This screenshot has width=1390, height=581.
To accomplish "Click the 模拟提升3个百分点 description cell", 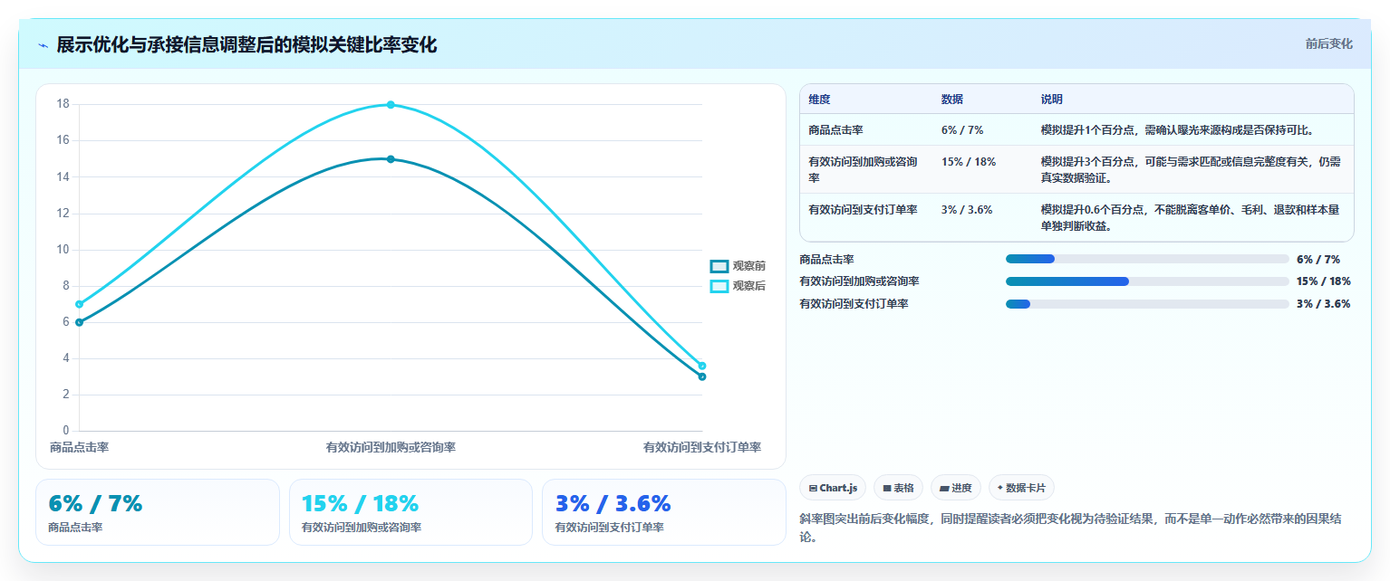I will point(1192,169).
